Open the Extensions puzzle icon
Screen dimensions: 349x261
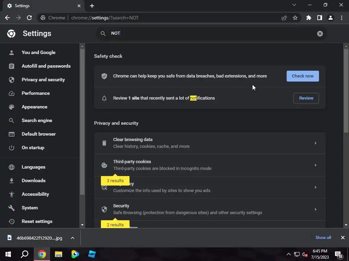coord(309,18)
